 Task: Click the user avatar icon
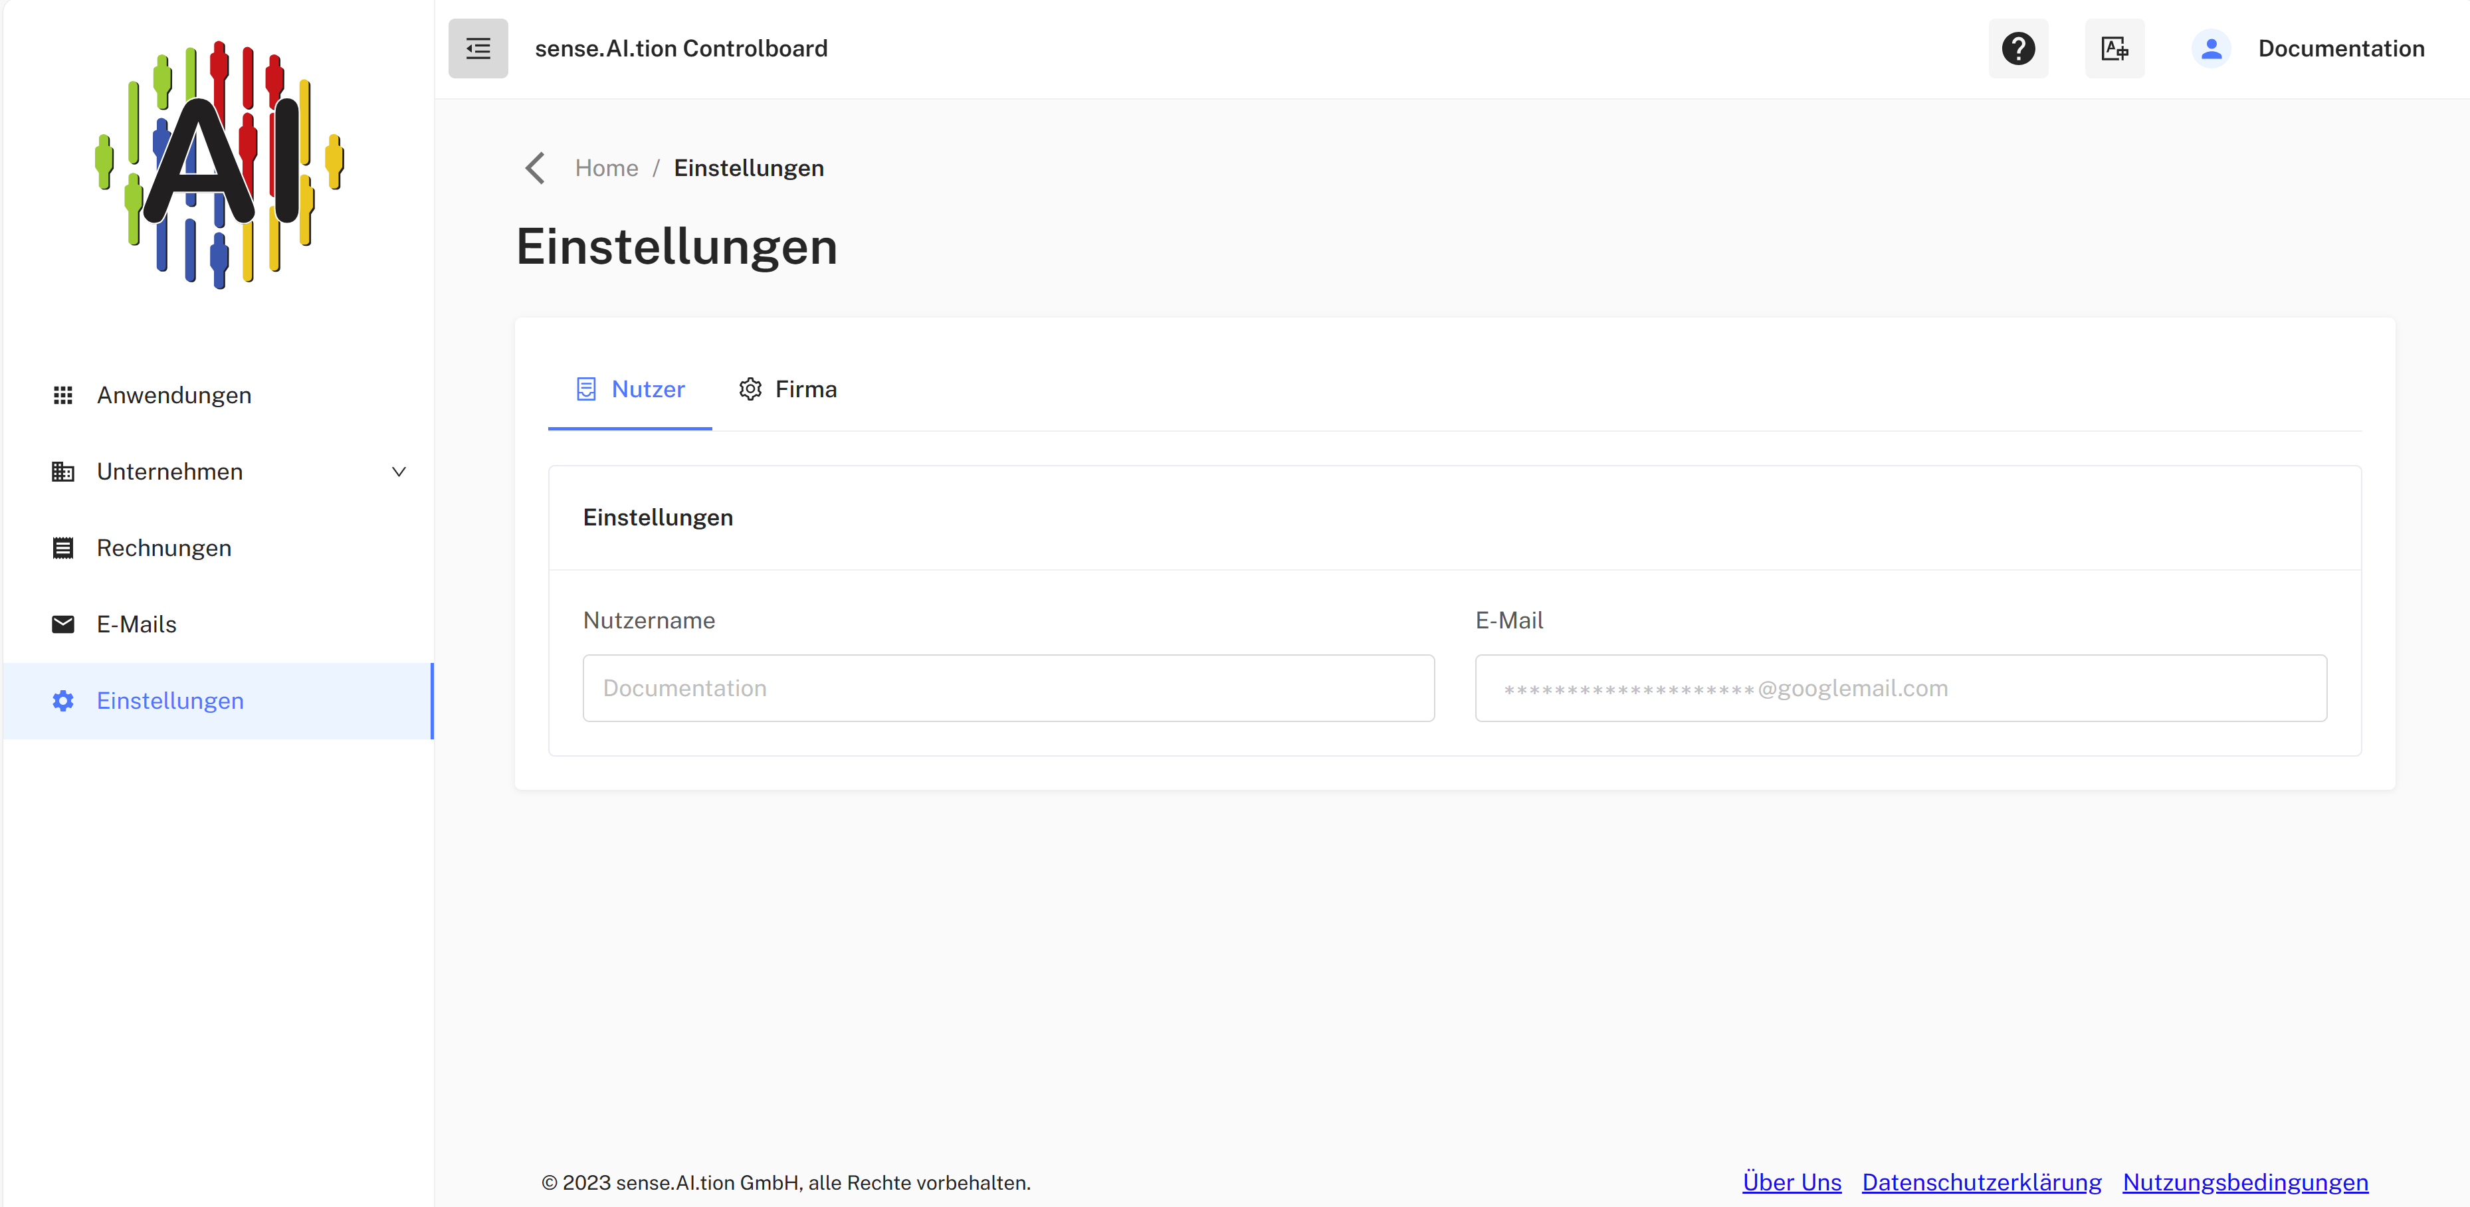(x=2210, y=48)
